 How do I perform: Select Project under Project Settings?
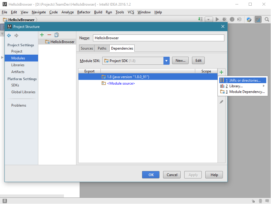17,51
